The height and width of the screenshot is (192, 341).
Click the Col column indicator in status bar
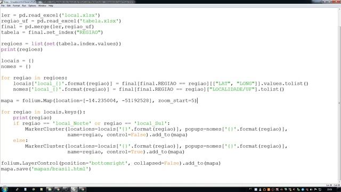coord(337,185)
